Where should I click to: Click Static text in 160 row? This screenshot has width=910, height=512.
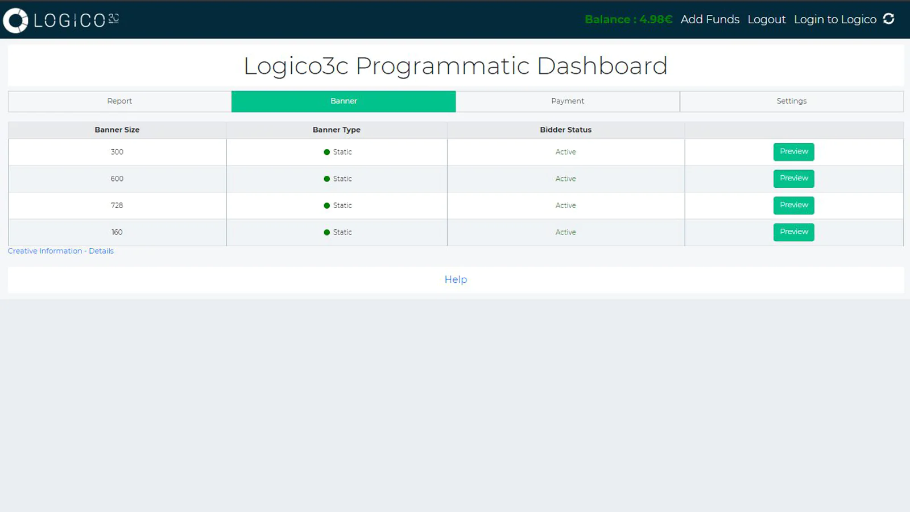pyautogui.click(x=342, y=232)
